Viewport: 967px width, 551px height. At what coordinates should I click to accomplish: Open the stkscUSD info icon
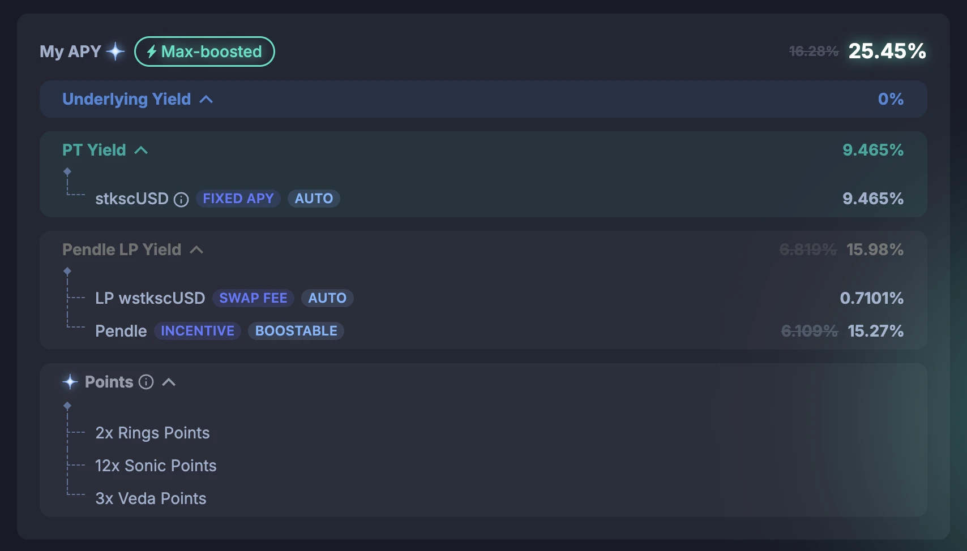[181, 200]
